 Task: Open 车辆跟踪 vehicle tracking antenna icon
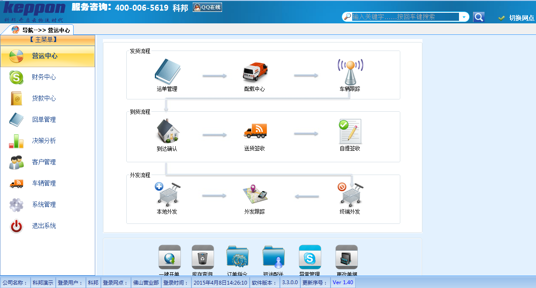click(350, 71)
